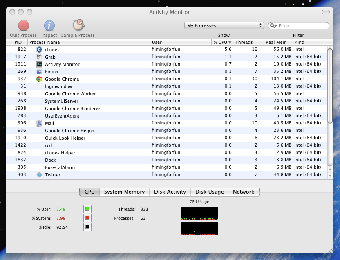340x260 pixels.
Task: Select the iTunes Helper process row
Action: (x=167, y=153)
